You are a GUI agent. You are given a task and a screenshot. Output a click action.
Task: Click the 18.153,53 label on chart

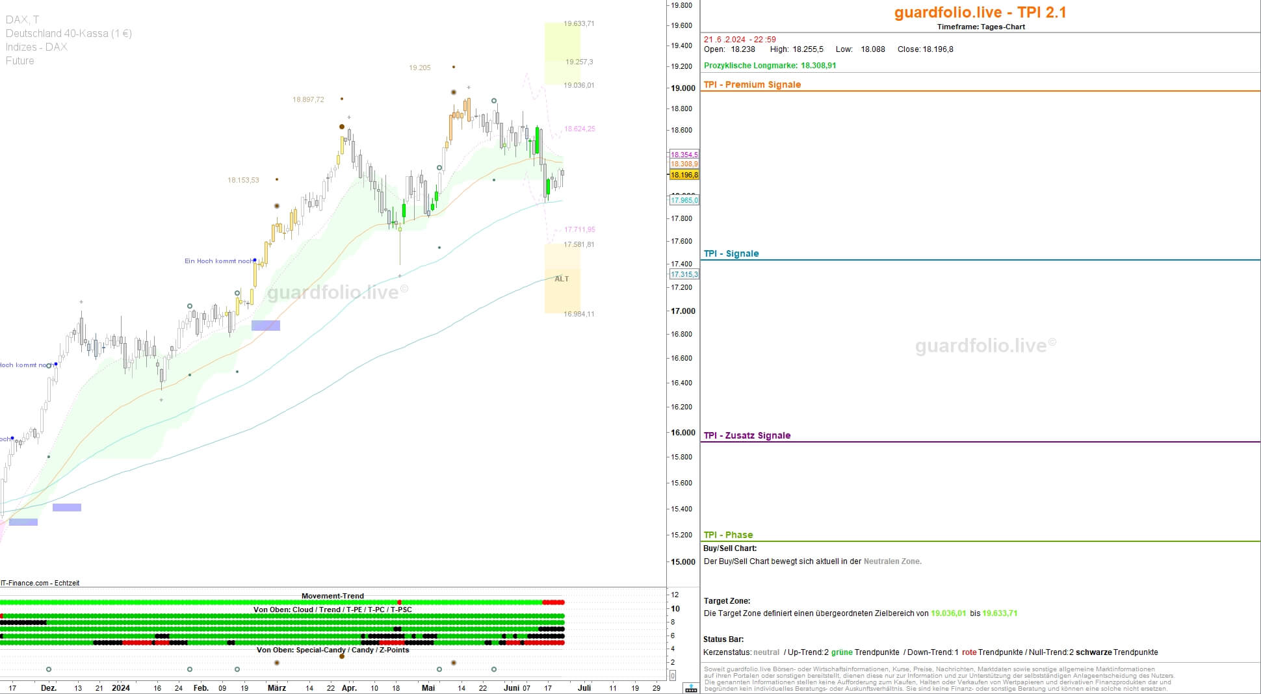(243, 180)
